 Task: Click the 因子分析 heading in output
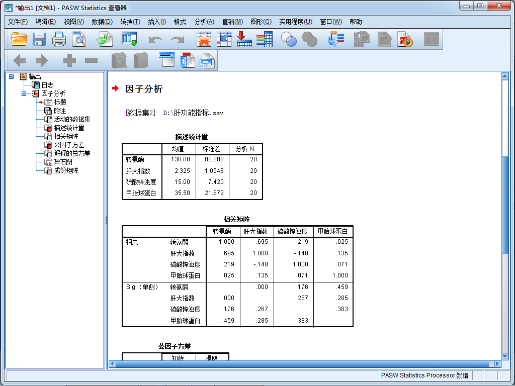pos(144,89)
